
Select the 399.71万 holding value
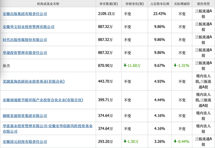[105, 100]
